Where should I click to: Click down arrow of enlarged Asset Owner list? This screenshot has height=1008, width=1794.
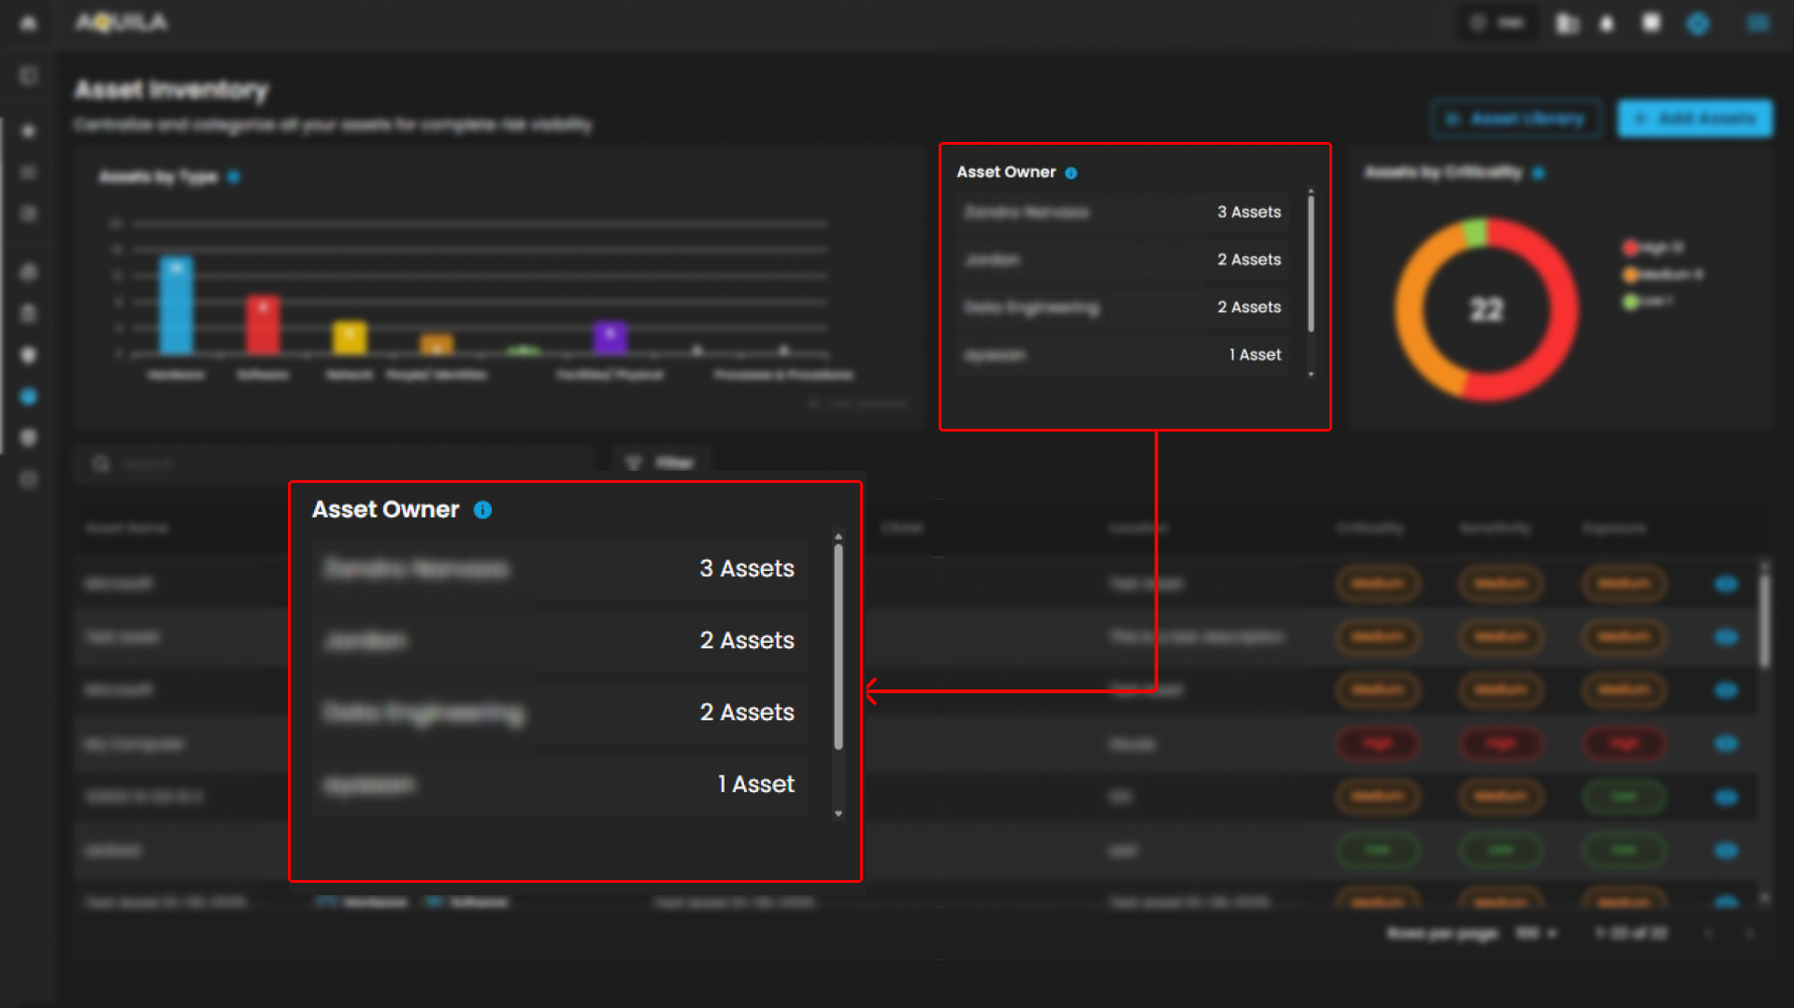[839, 814]
